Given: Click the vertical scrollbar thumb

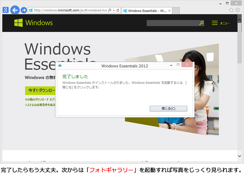Looking at the screenshot, I should (x=240, y=43).
